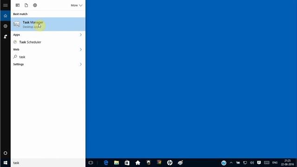Launch Microsoft Edge from the taskbar
Viewport: 297px width, 167px height.
click(x=106, y=163)
